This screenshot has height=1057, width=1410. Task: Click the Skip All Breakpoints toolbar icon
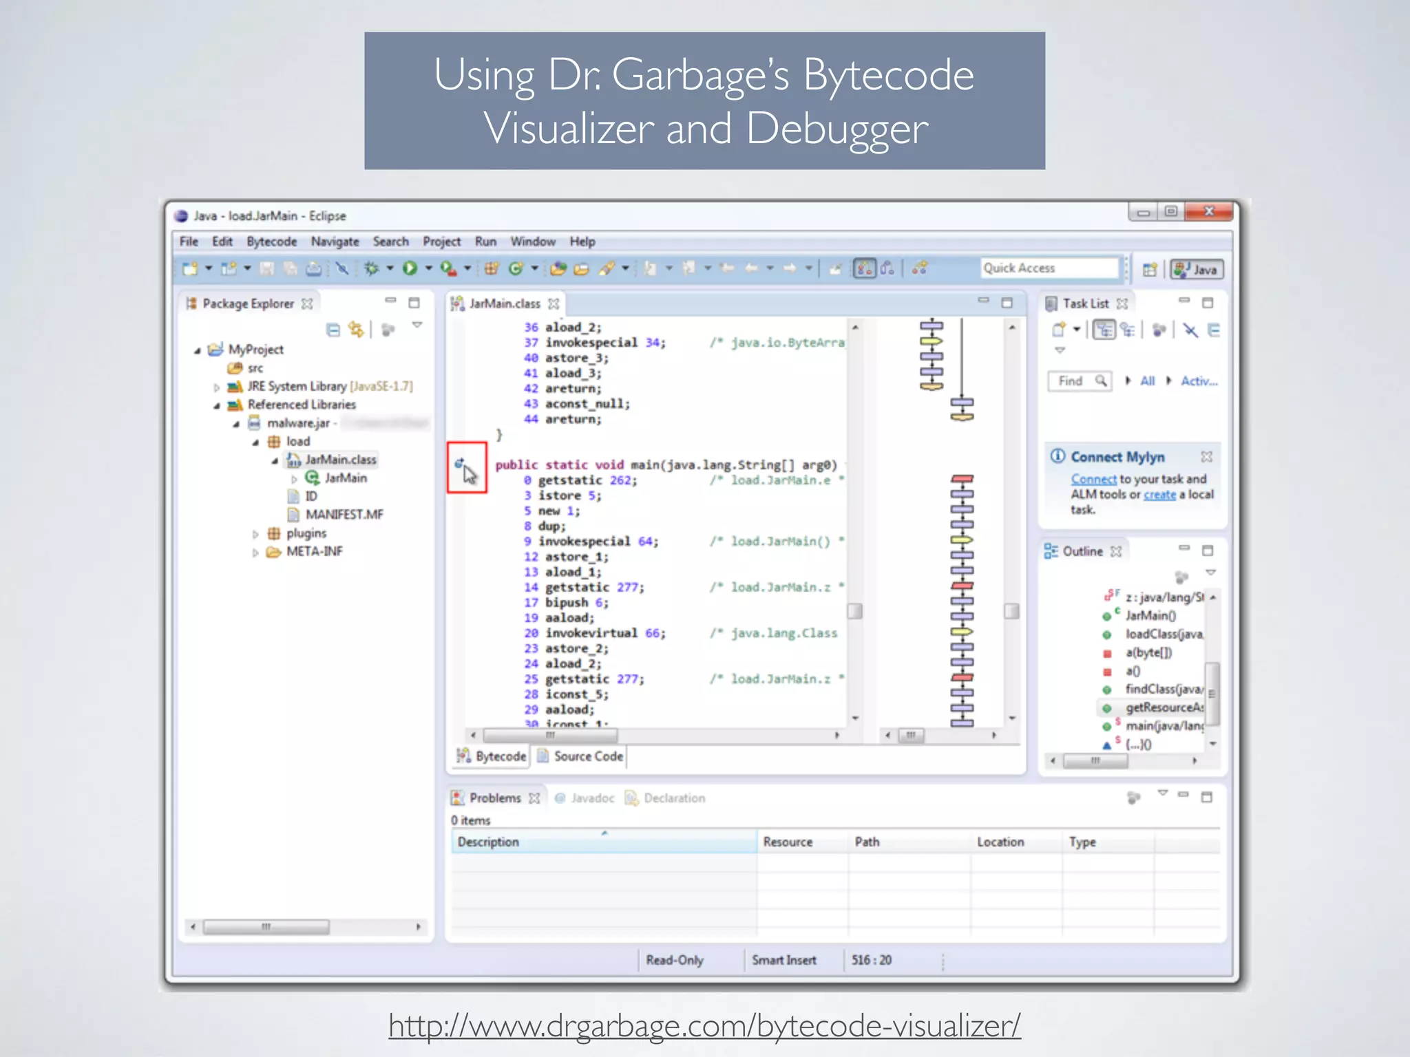(x=342, y=268)
